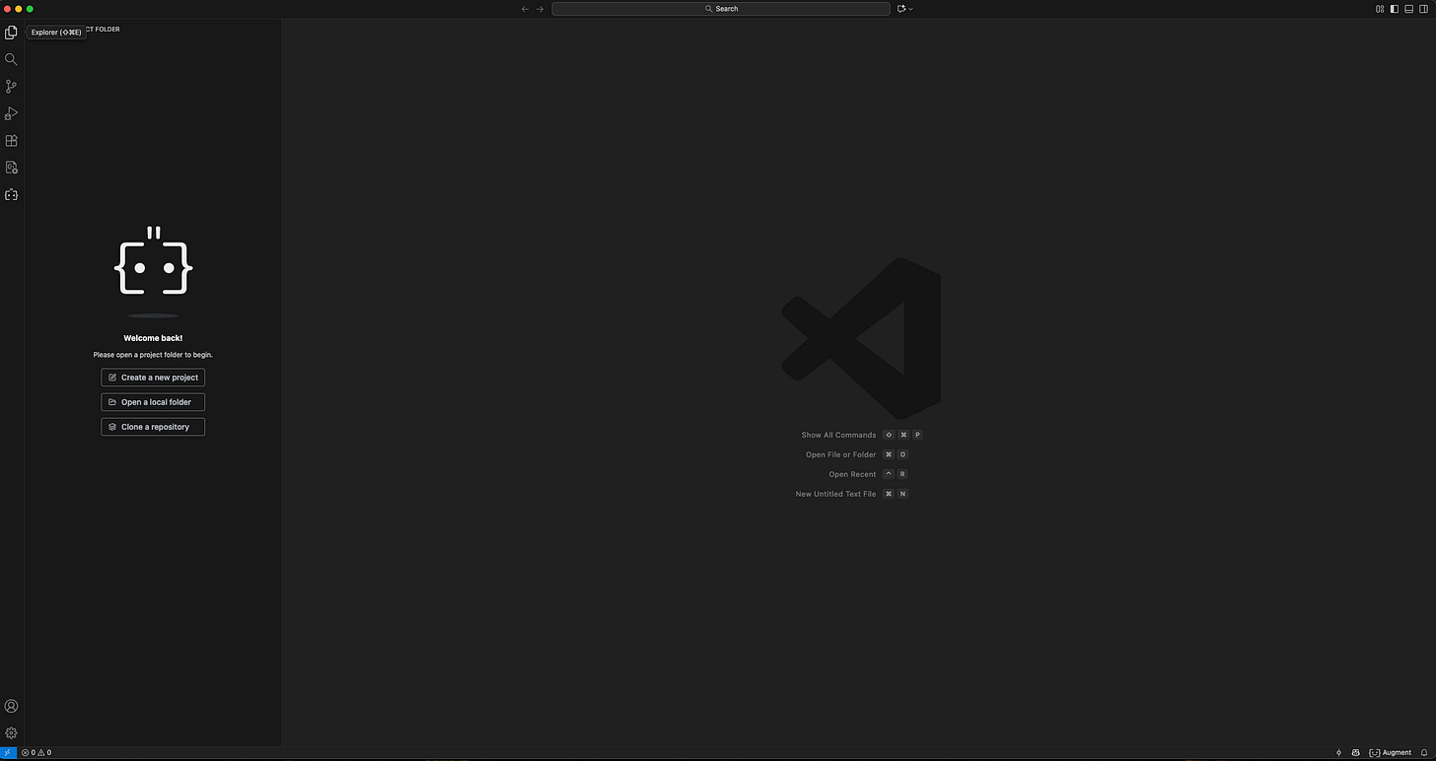Open the Source Control view

pos(11,87)
